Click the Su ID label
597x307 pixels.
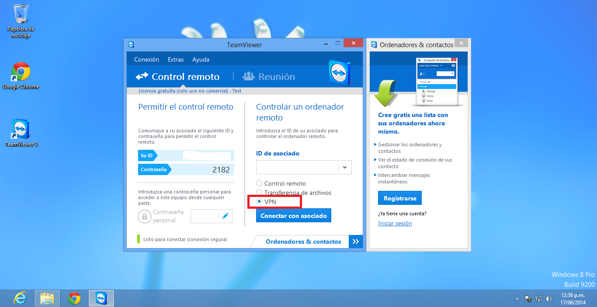tap(147, 155)
